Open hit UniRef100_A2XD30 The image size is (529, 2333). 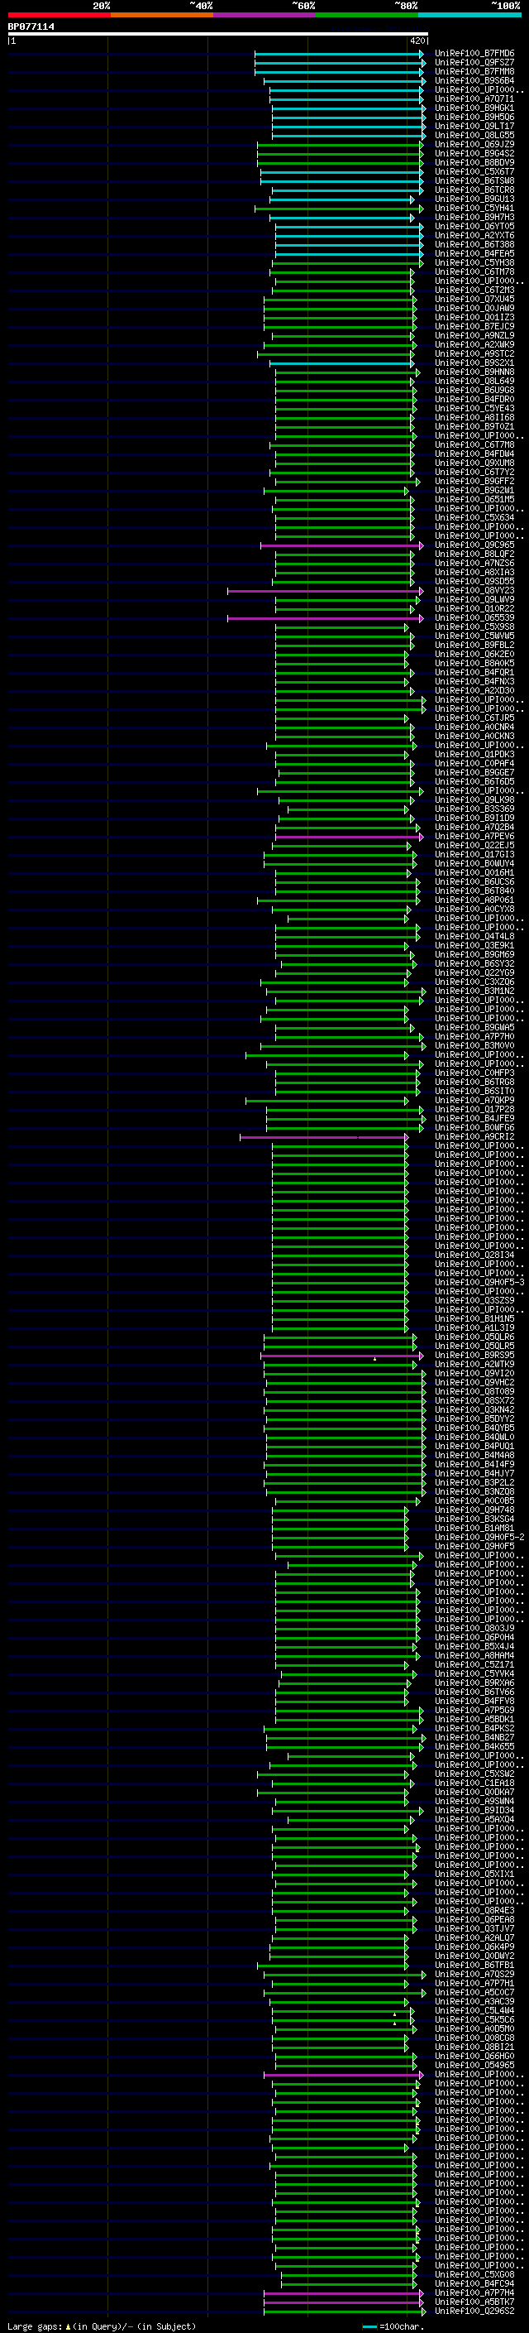pyautogui.click(x=474, y=691)
